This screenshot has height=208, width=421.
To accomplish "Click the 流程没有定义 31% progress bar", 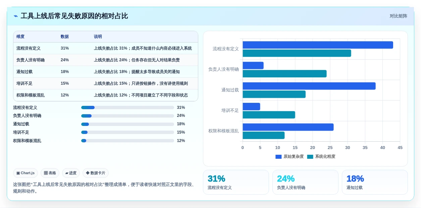I will (x=127, y=108).
